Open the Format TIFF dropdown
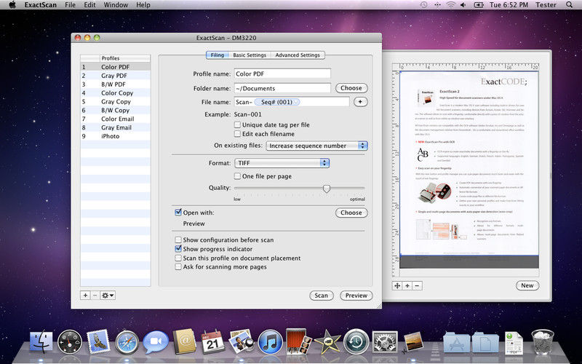The image size is (582, 364). (x=282, y=162)
